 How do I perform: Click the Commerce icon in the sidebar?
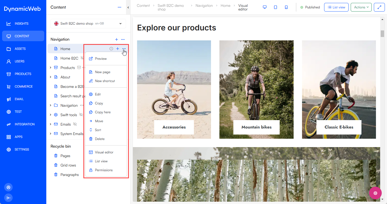click(8, 86)
